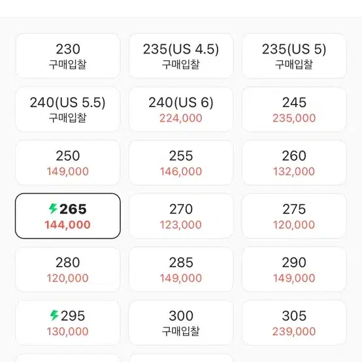Pick size 285 priced 149,000
The width and height of the screenshot is (362, 362).
click(x=181, y=269)
